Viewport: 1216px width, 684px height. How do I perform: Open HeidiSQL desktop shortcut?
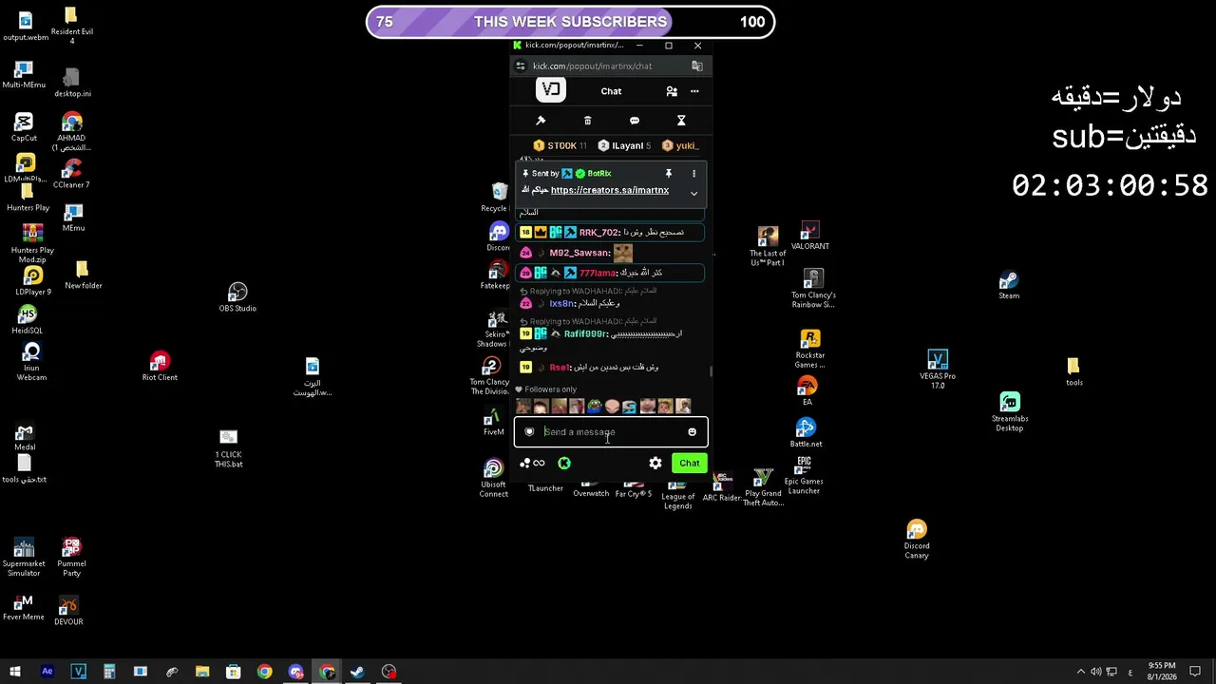[x=27, y=320]
